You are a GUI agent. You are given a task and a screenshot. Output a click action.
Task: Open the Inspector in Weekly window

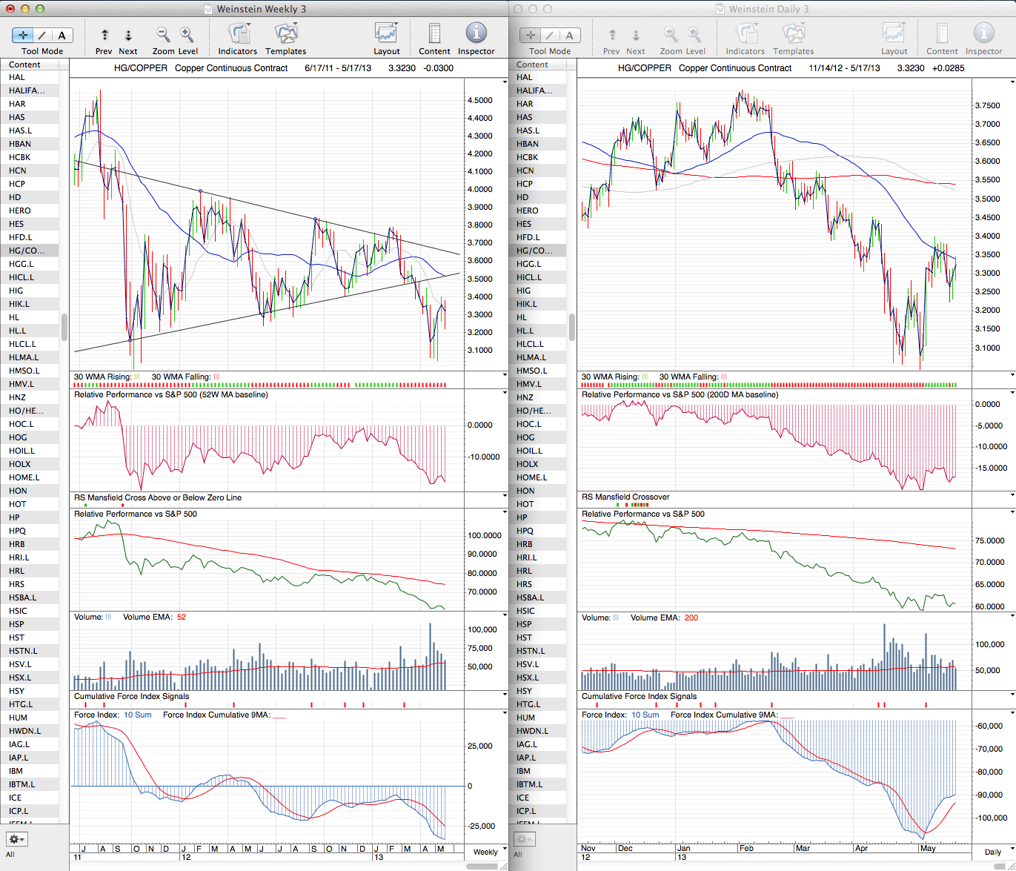tap(476, 34)
